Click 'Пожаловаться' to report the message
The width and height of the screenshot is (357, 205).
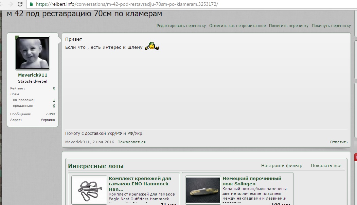(131, 142)
